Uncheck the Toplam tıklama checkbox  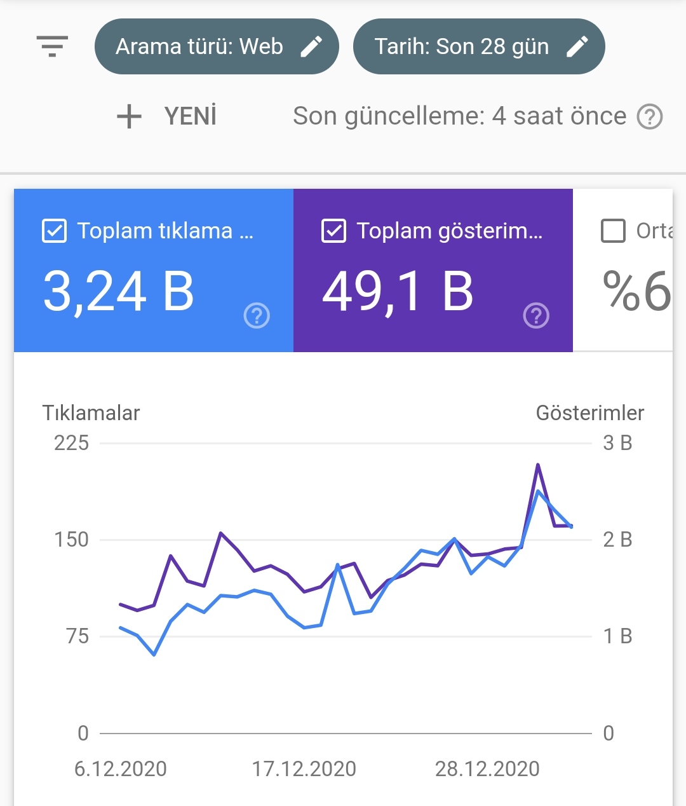[54, 231]
